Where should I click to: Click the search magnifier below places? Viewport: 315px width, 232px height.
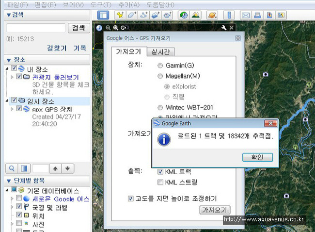tap(12, 168)
